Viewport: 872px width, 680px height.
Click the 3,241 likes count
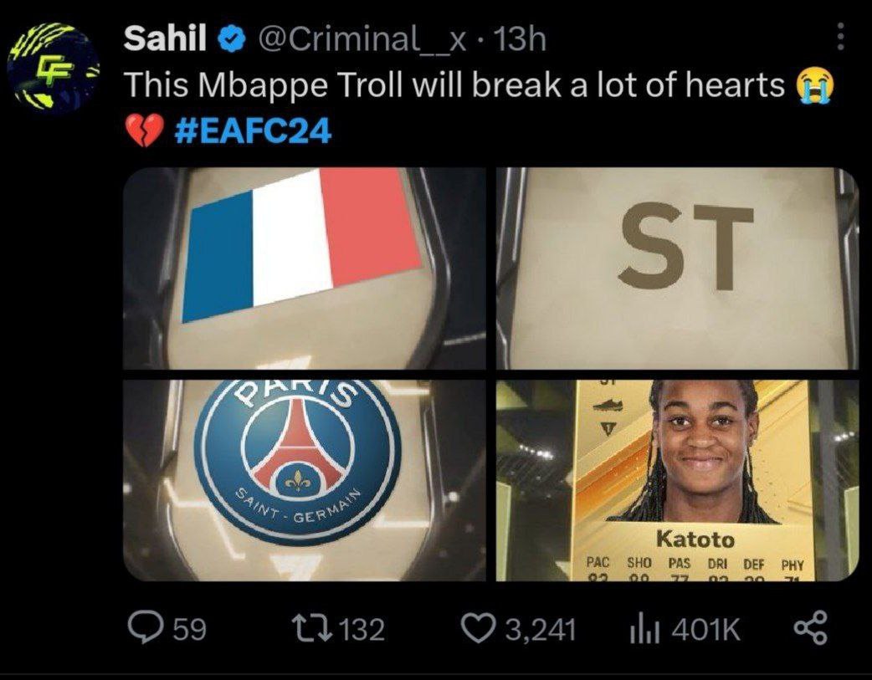tap(541, 630)
